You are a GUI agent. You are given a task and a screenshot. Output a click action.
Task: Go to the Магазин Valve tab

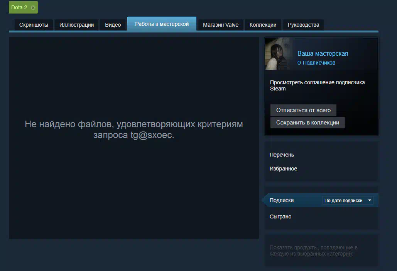coord(221,25)
